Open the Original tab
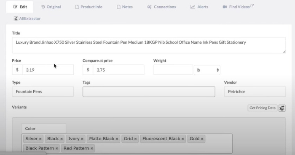The image size is (295, 155). coord(51,7)
